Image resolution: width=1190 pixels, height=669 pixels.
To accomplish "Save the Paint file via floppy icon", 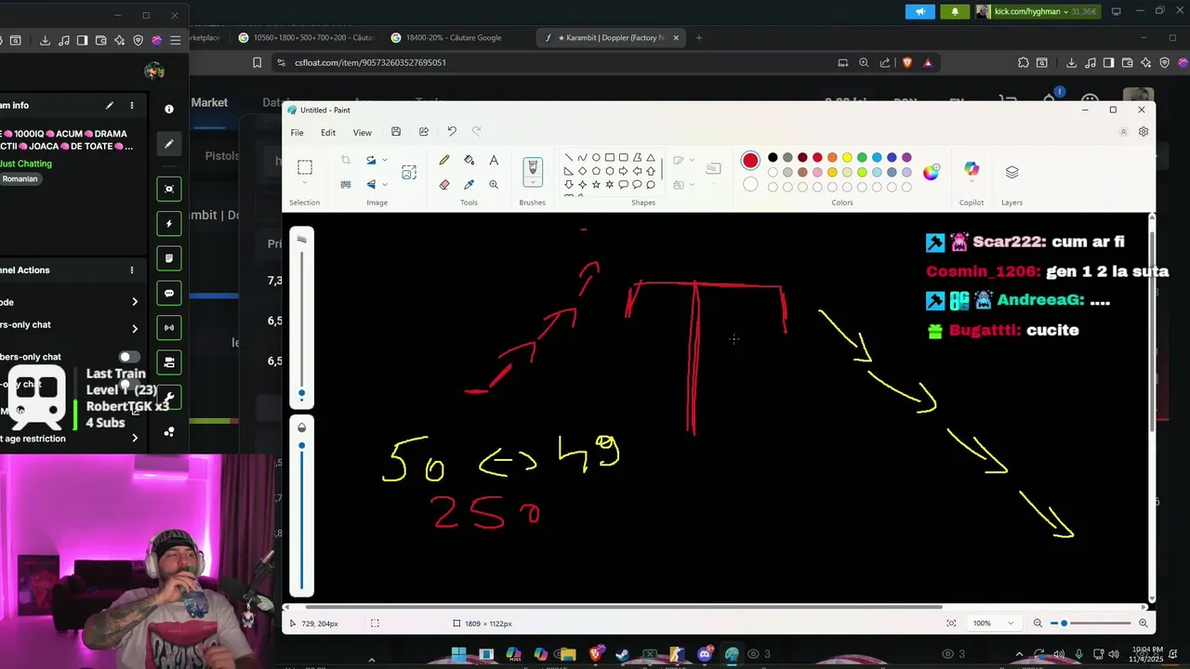I will coord(396,132).
